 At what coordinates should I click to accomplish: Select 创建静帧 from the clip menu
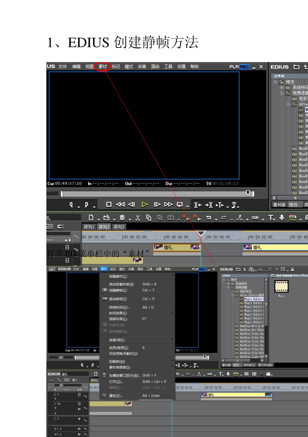pyautogui.click(x=118, y=290)
